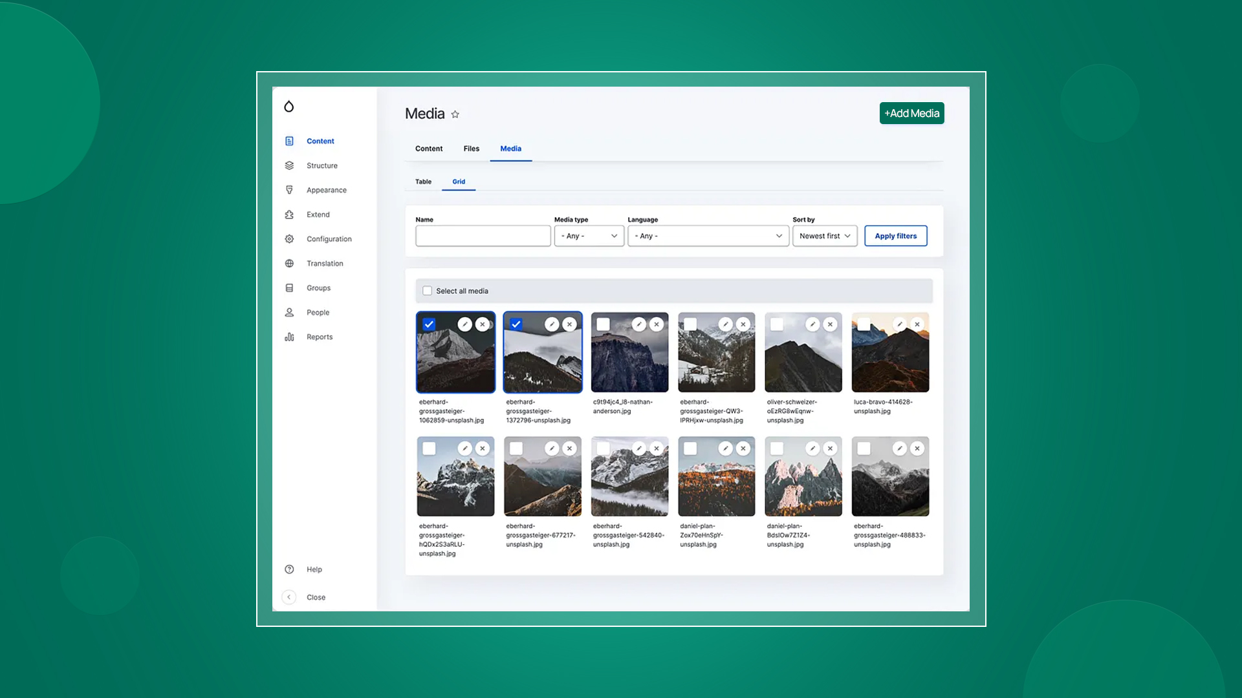Click the People user icon
Image resolution: width=1242 pixels, height=698 pixels.
[289, 313]
